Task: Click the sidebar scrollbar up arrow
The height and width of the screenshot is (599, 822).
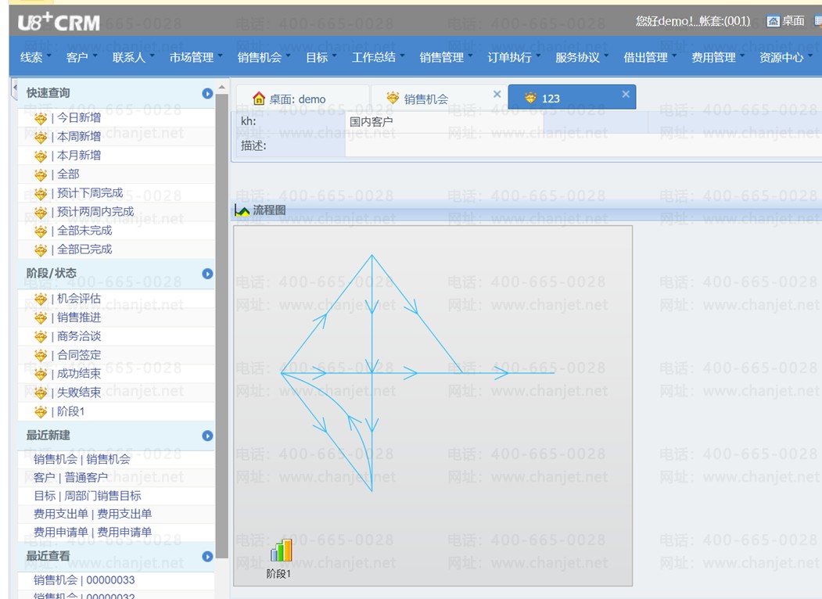Action: click(222, 87)
